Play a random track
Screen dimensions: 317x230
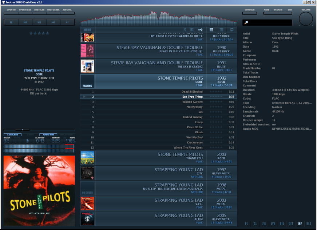tap(67, 23)
